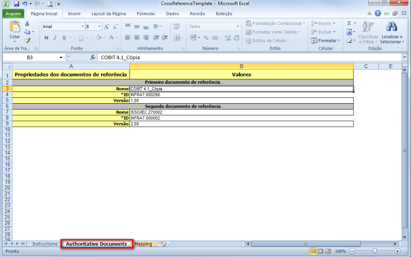Open Formatação Condicional dropdown
Viewport: 411px width, 257px height.
click(275, 23)
